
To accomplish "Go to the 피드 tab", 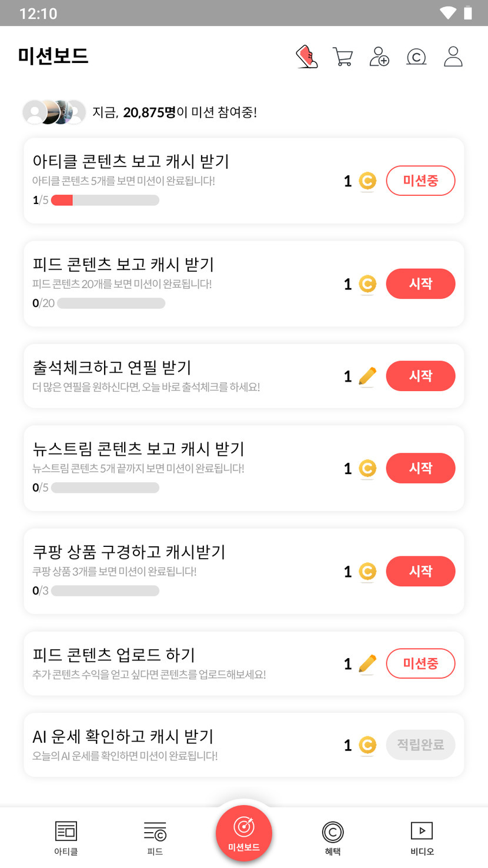I will 155,837.
